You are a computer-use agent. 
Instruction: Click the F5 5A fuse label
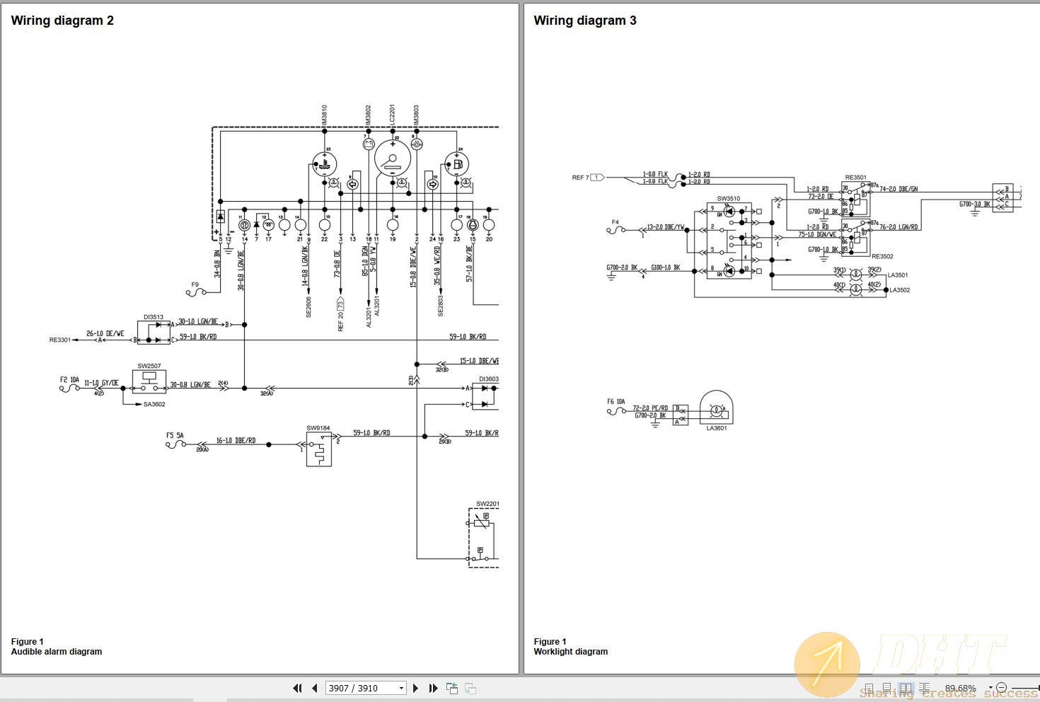click(175, 436)
